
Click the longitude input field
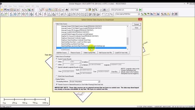pos(118,64)
